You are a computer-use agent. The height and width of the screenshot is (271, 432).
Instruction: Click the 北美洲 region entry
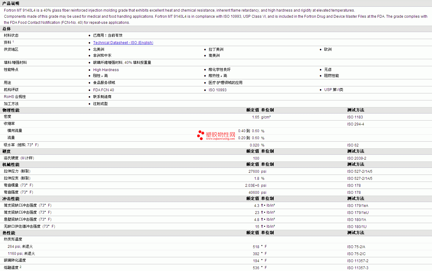[98, 49]
